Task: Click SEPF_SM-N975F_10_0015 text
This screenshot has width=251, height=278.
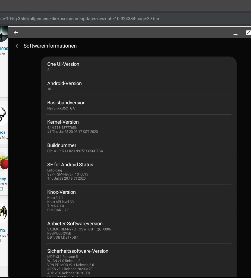Action: [68, 174]
